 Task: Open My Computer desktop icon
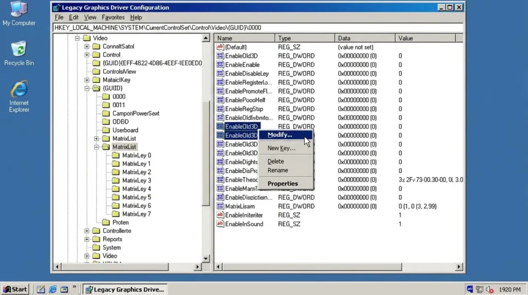tap(19, 13)
